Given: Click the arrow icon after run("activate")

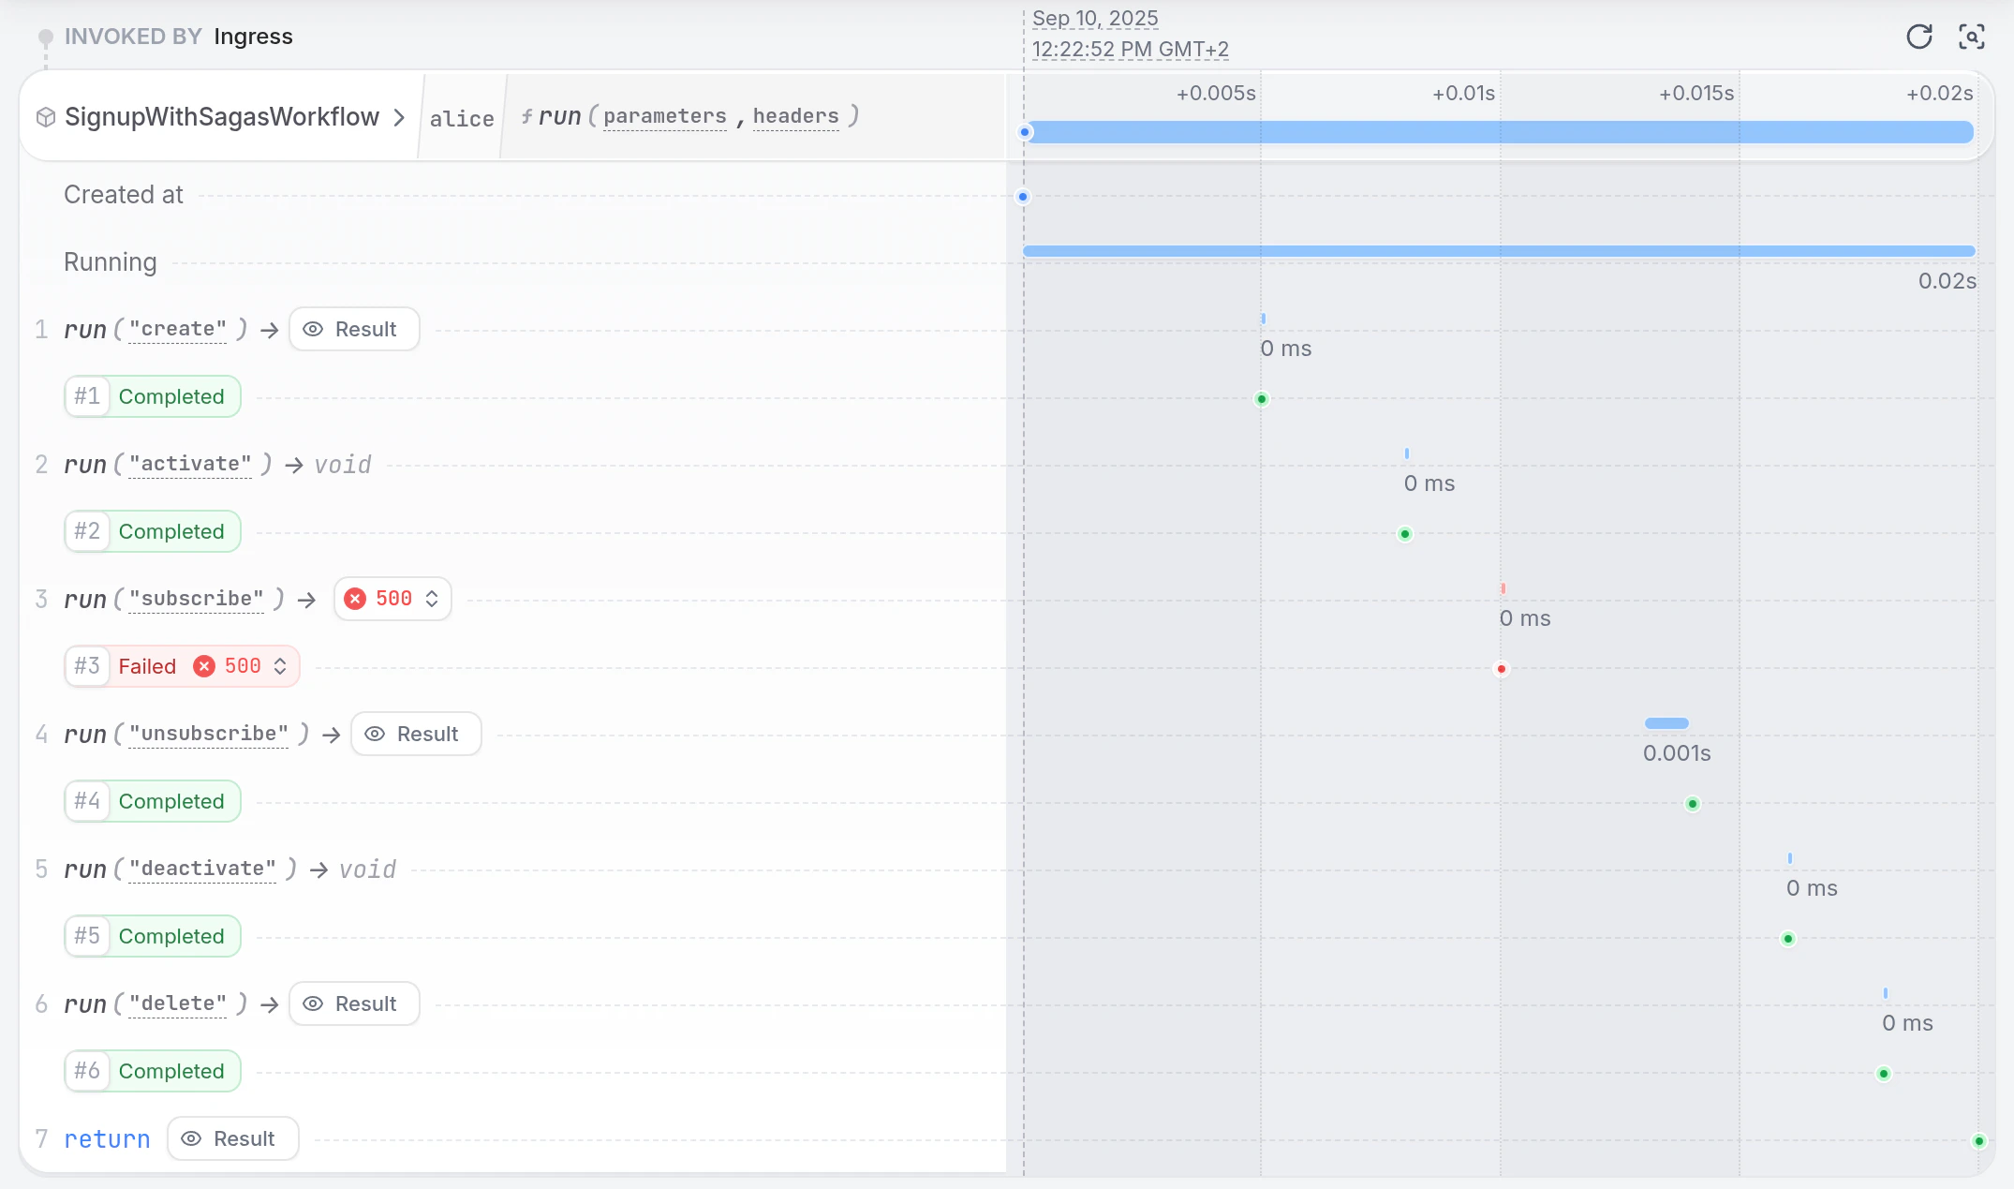Looking at the screenshot, I should [x=294, y=465].
